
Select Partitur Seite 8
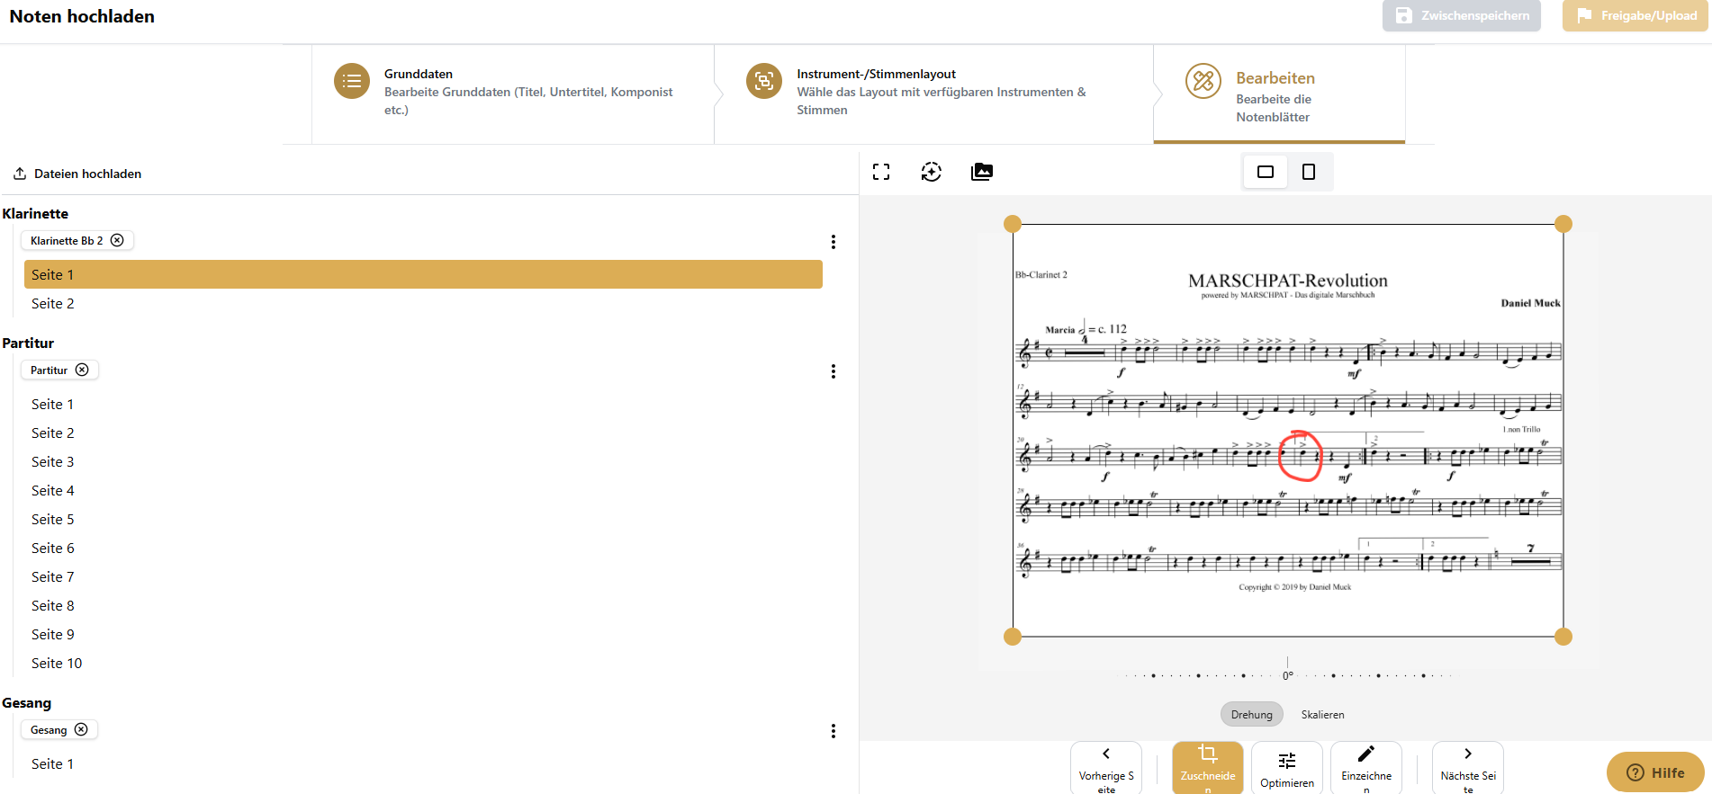(x=423, y=605)
